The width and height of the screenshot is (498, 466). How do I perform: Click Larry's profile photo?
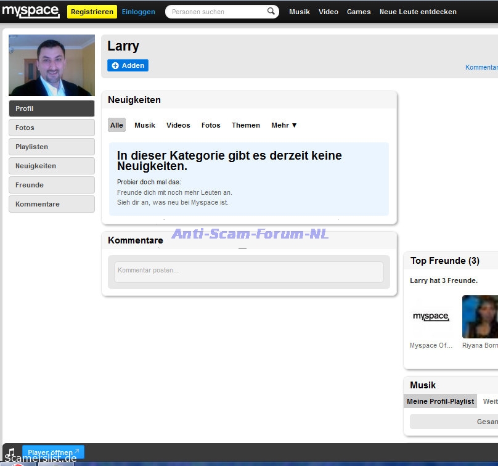coord(52,65)
